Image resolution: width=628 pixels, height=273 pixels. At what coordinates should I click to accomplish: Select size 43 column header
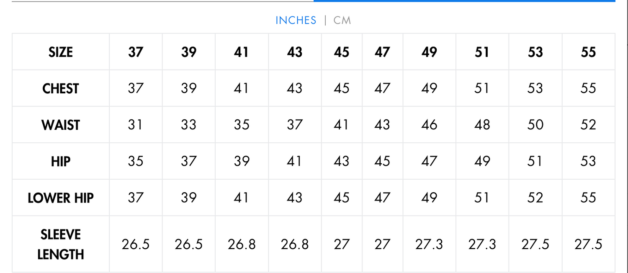coord(295,52)
